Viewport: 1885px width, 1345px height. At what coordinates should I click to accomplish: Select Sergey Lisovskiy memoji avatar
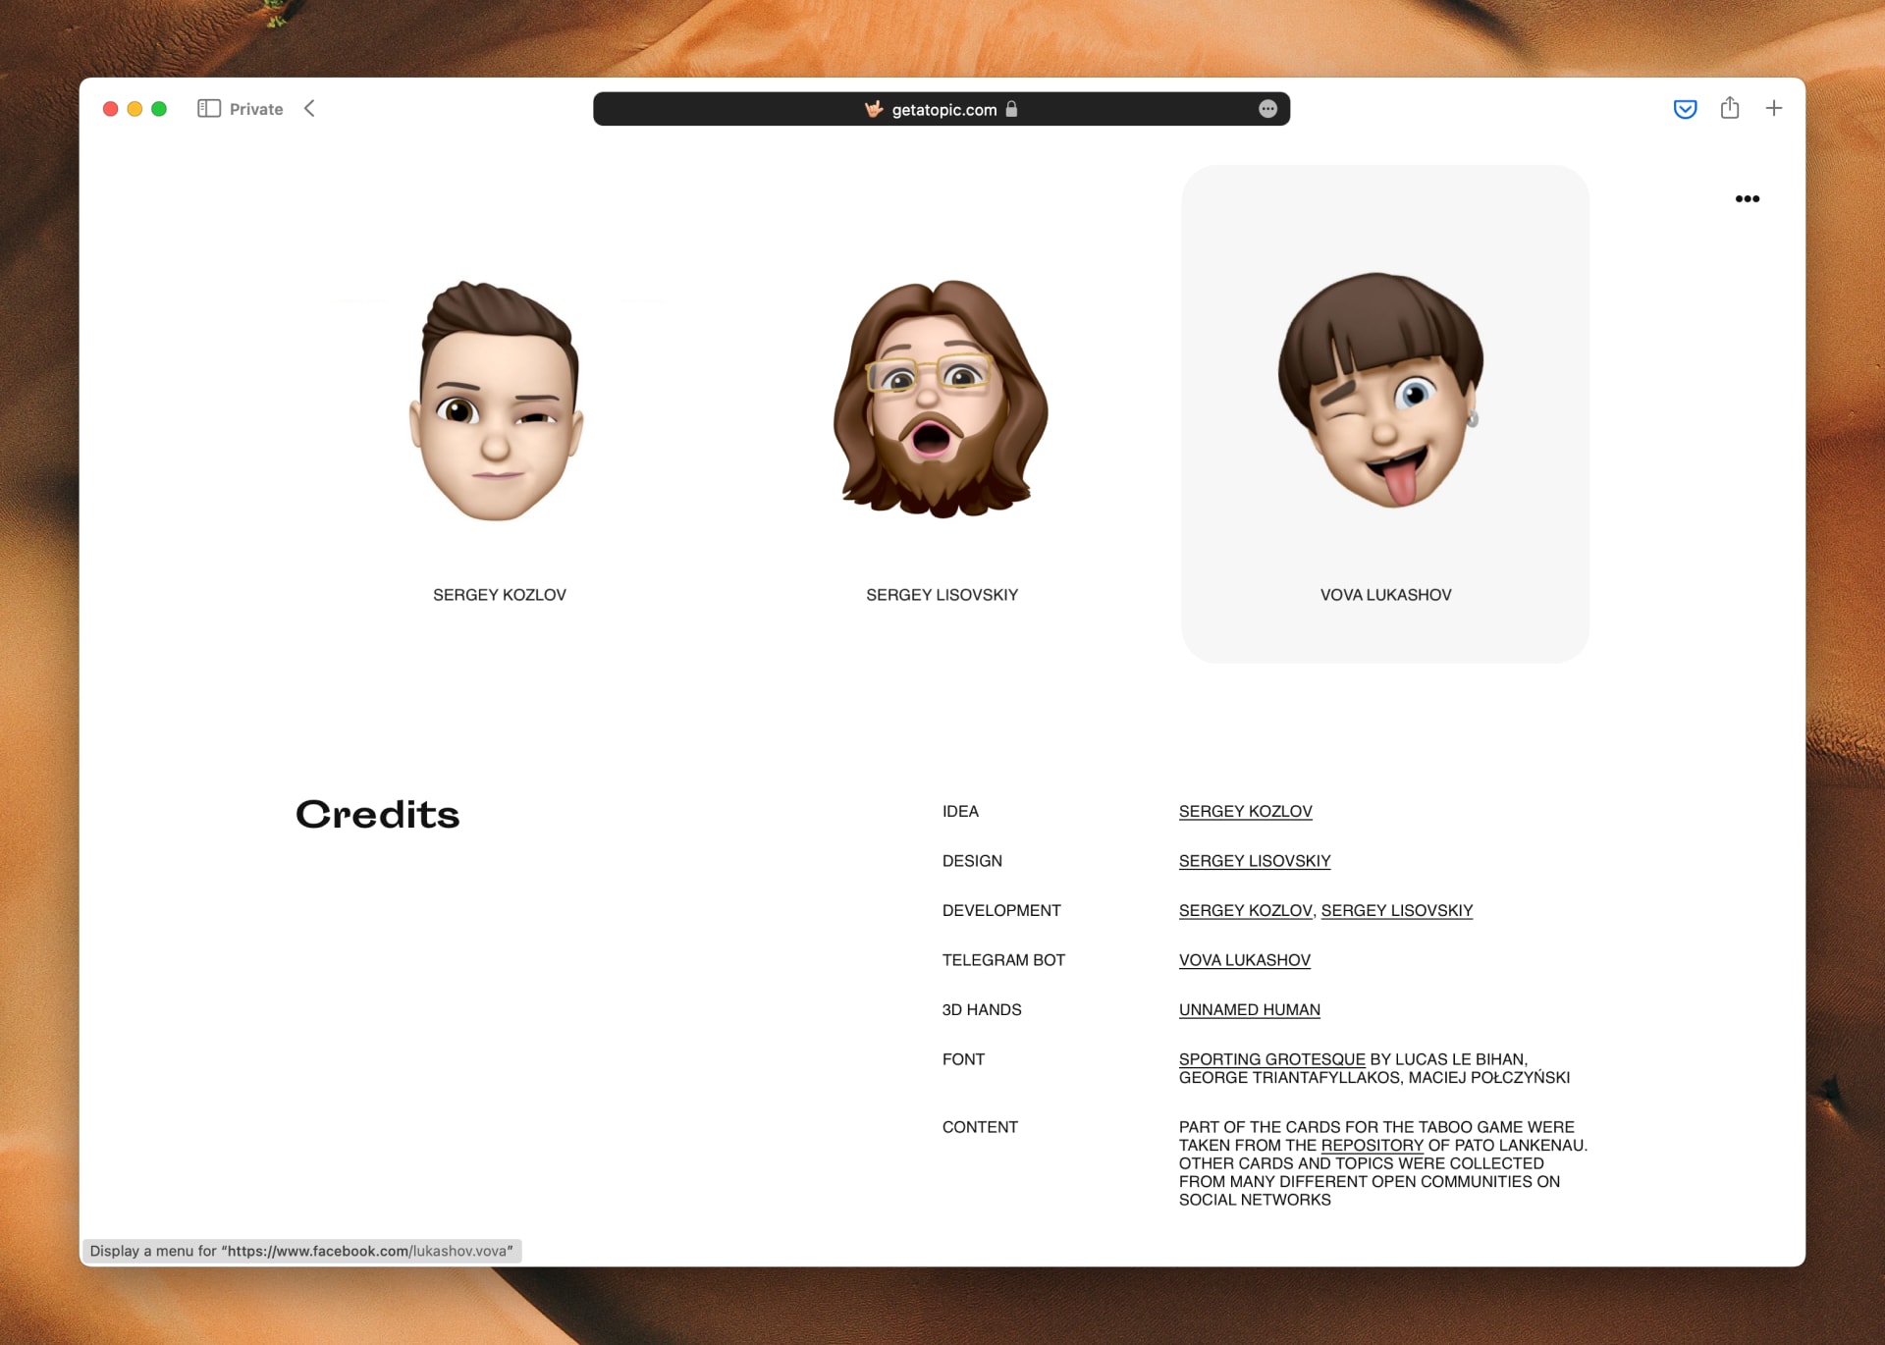pyautogui.click(x=941, y=399)
